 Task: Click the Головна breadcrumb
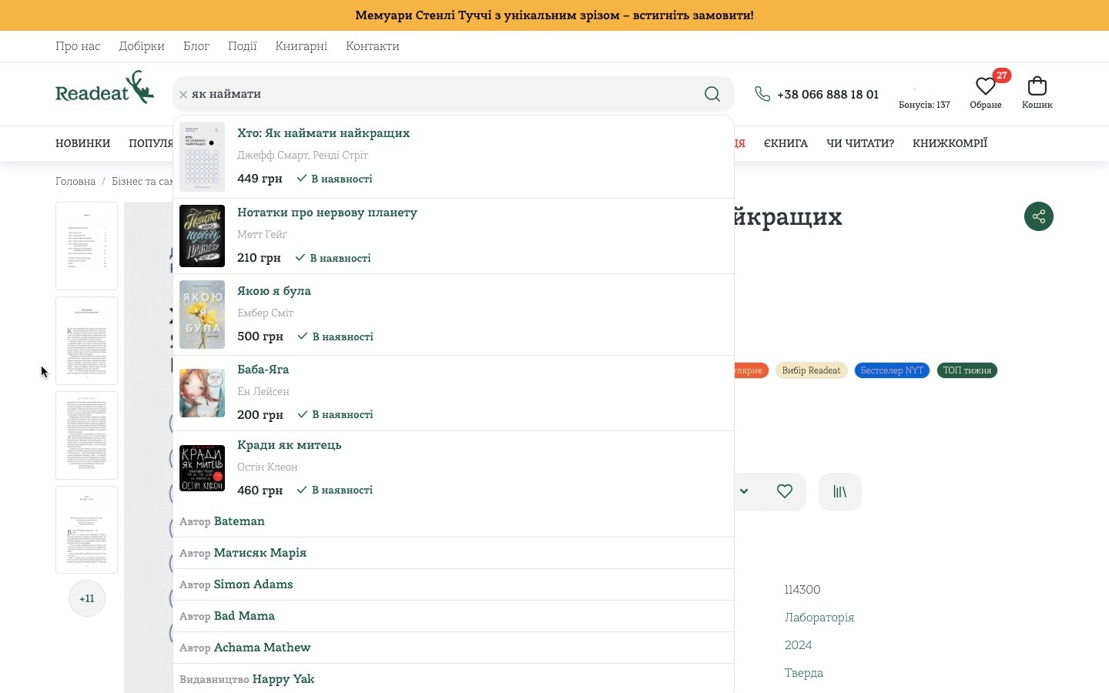(75, 182)
